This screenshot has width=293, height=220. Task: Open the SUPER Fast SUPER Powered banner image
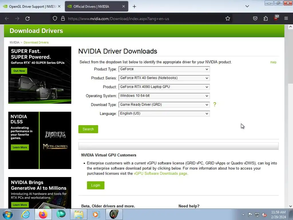click(40, 75)
